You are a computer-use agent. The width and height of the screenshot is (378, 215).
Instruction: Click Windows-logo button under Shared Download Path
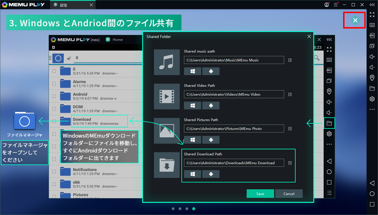193,174
